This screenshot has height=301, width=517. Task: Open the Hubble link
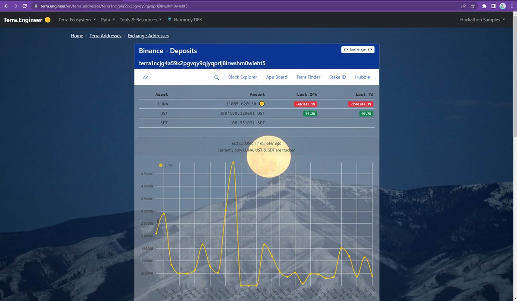pos(362,77)
